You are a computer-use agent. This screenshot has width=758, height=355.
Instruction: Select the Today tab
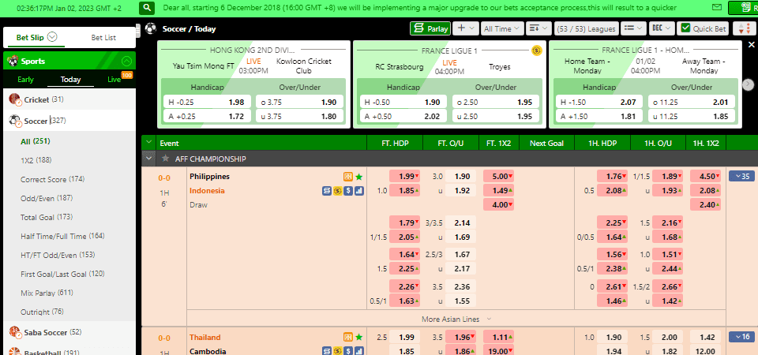[70, 80]
